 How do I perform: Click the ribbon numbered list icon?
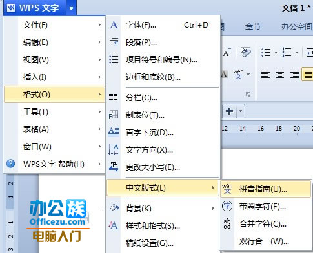coord(287,52)
